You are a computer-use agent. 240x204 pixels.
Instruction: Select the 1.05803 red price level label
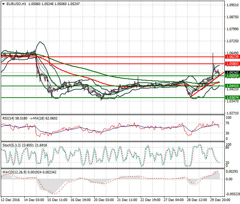[232, 64]
